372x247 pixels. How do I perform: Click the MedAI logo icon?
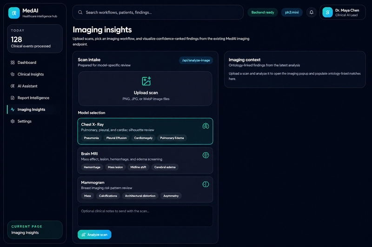(x=14, y=13)
